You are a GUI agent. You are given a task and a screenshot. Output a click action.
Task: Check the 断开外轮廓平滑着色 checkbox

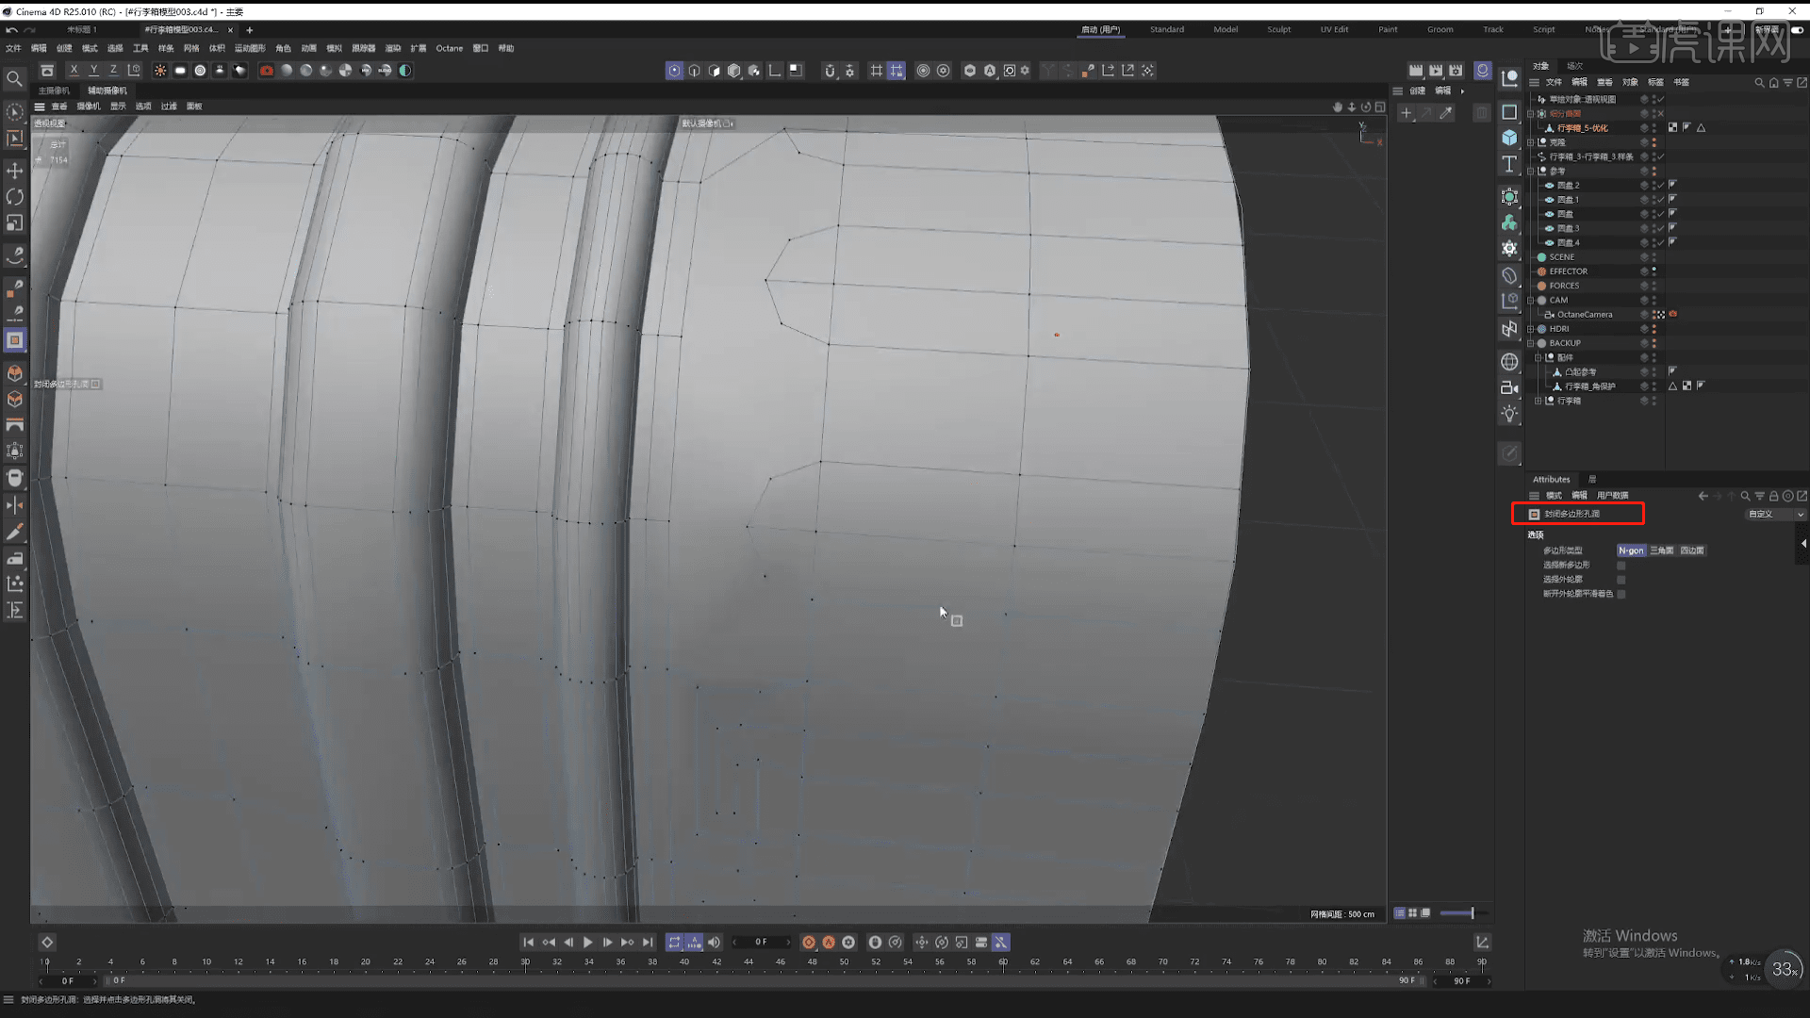(x=1621, y=594)
